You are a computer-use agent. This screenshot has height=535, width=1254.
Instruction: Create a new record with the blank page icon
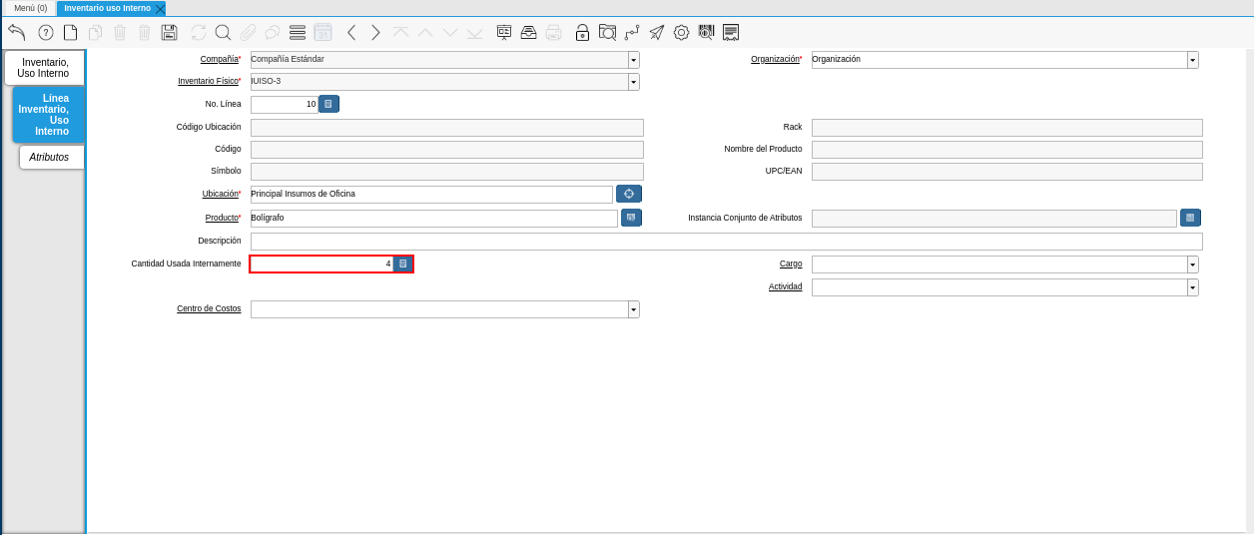pos(71,32)
